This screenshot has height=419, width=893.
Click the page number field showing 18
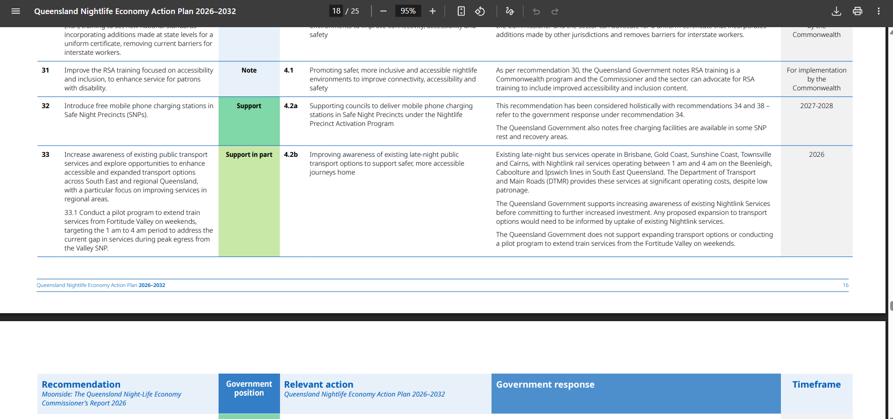coord(336,11)
